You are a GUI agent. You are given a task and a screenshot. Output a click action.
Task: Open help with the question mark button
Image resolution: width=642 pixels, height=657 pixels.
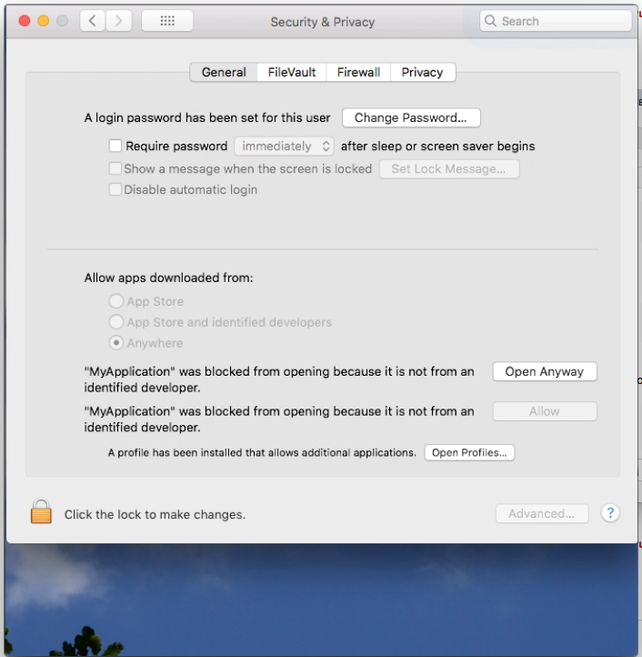(x=610, y=513)
